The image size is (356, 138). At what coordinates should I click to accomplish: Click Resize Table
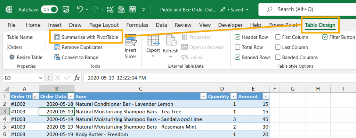pos(25,57)
